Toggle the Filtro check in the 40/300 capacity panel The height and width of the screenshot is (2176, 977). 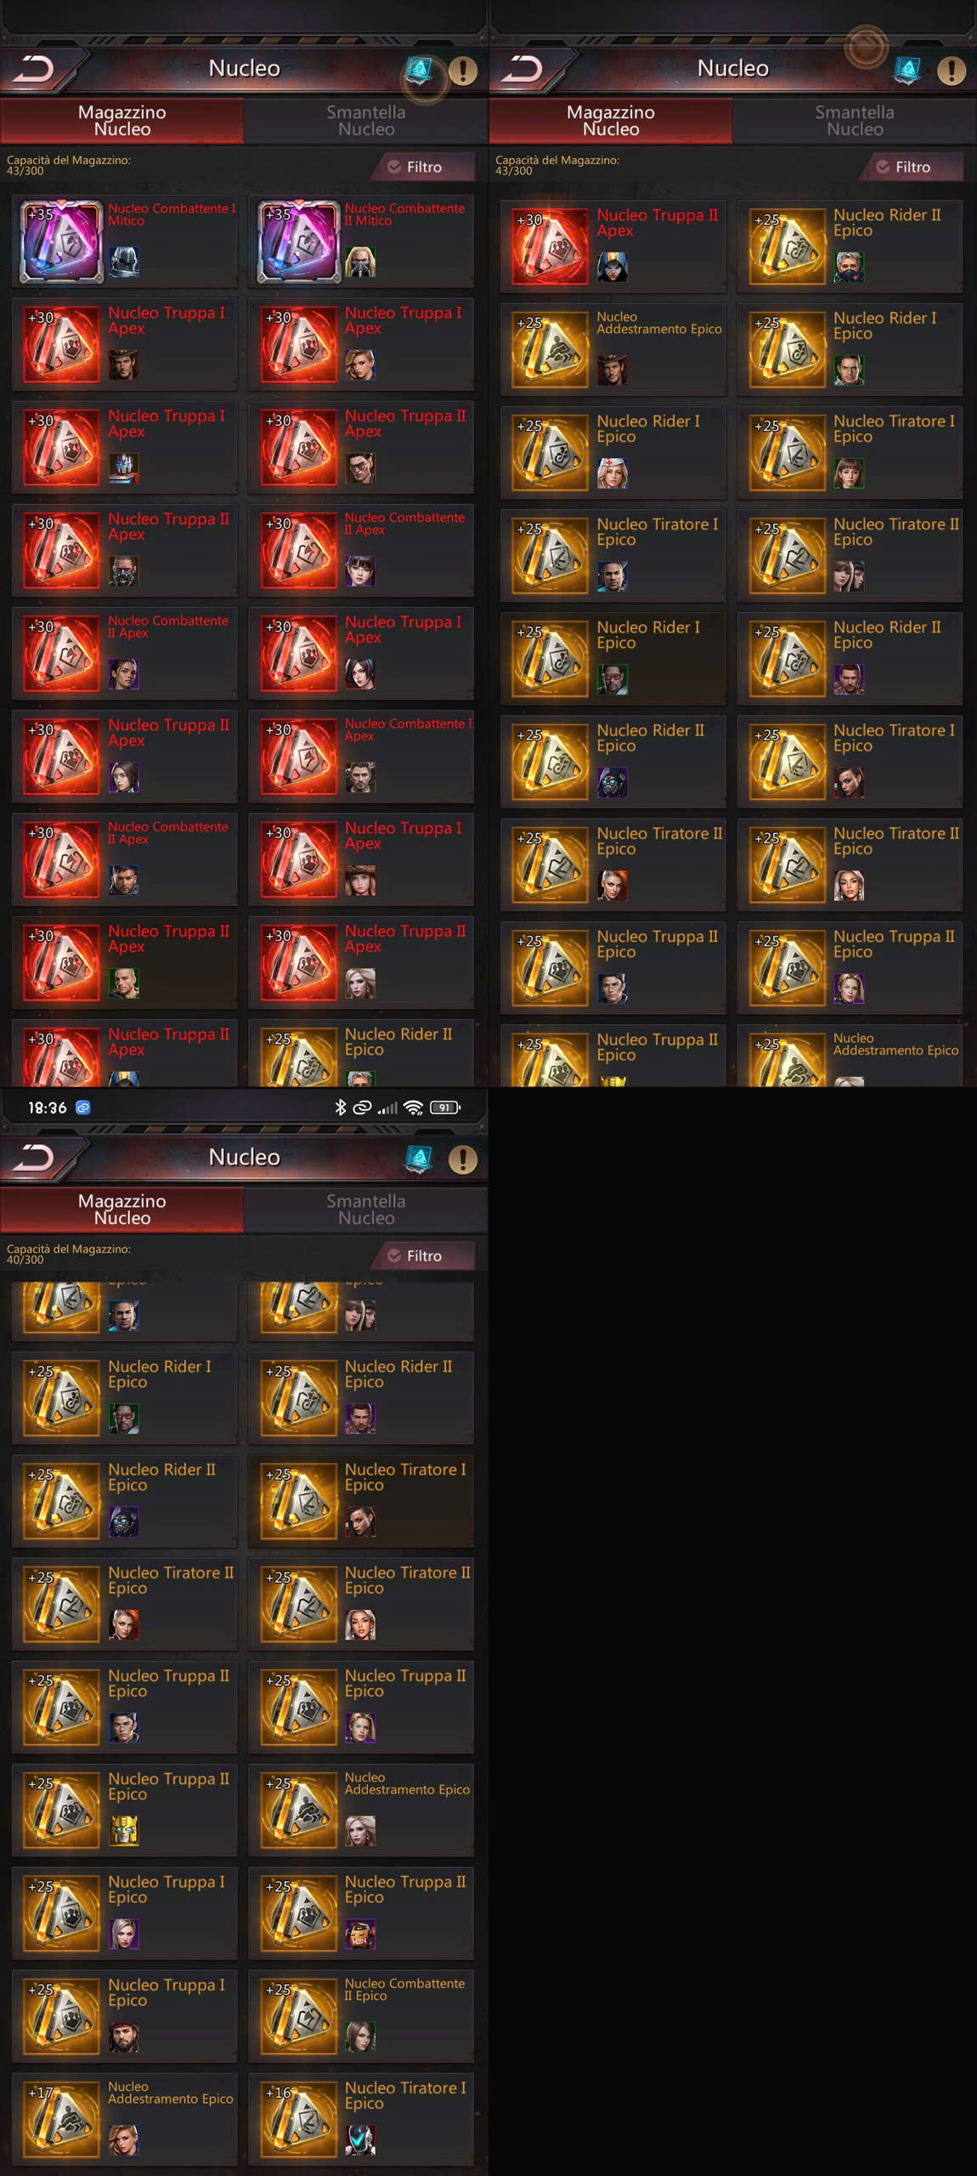point(423,1255)
